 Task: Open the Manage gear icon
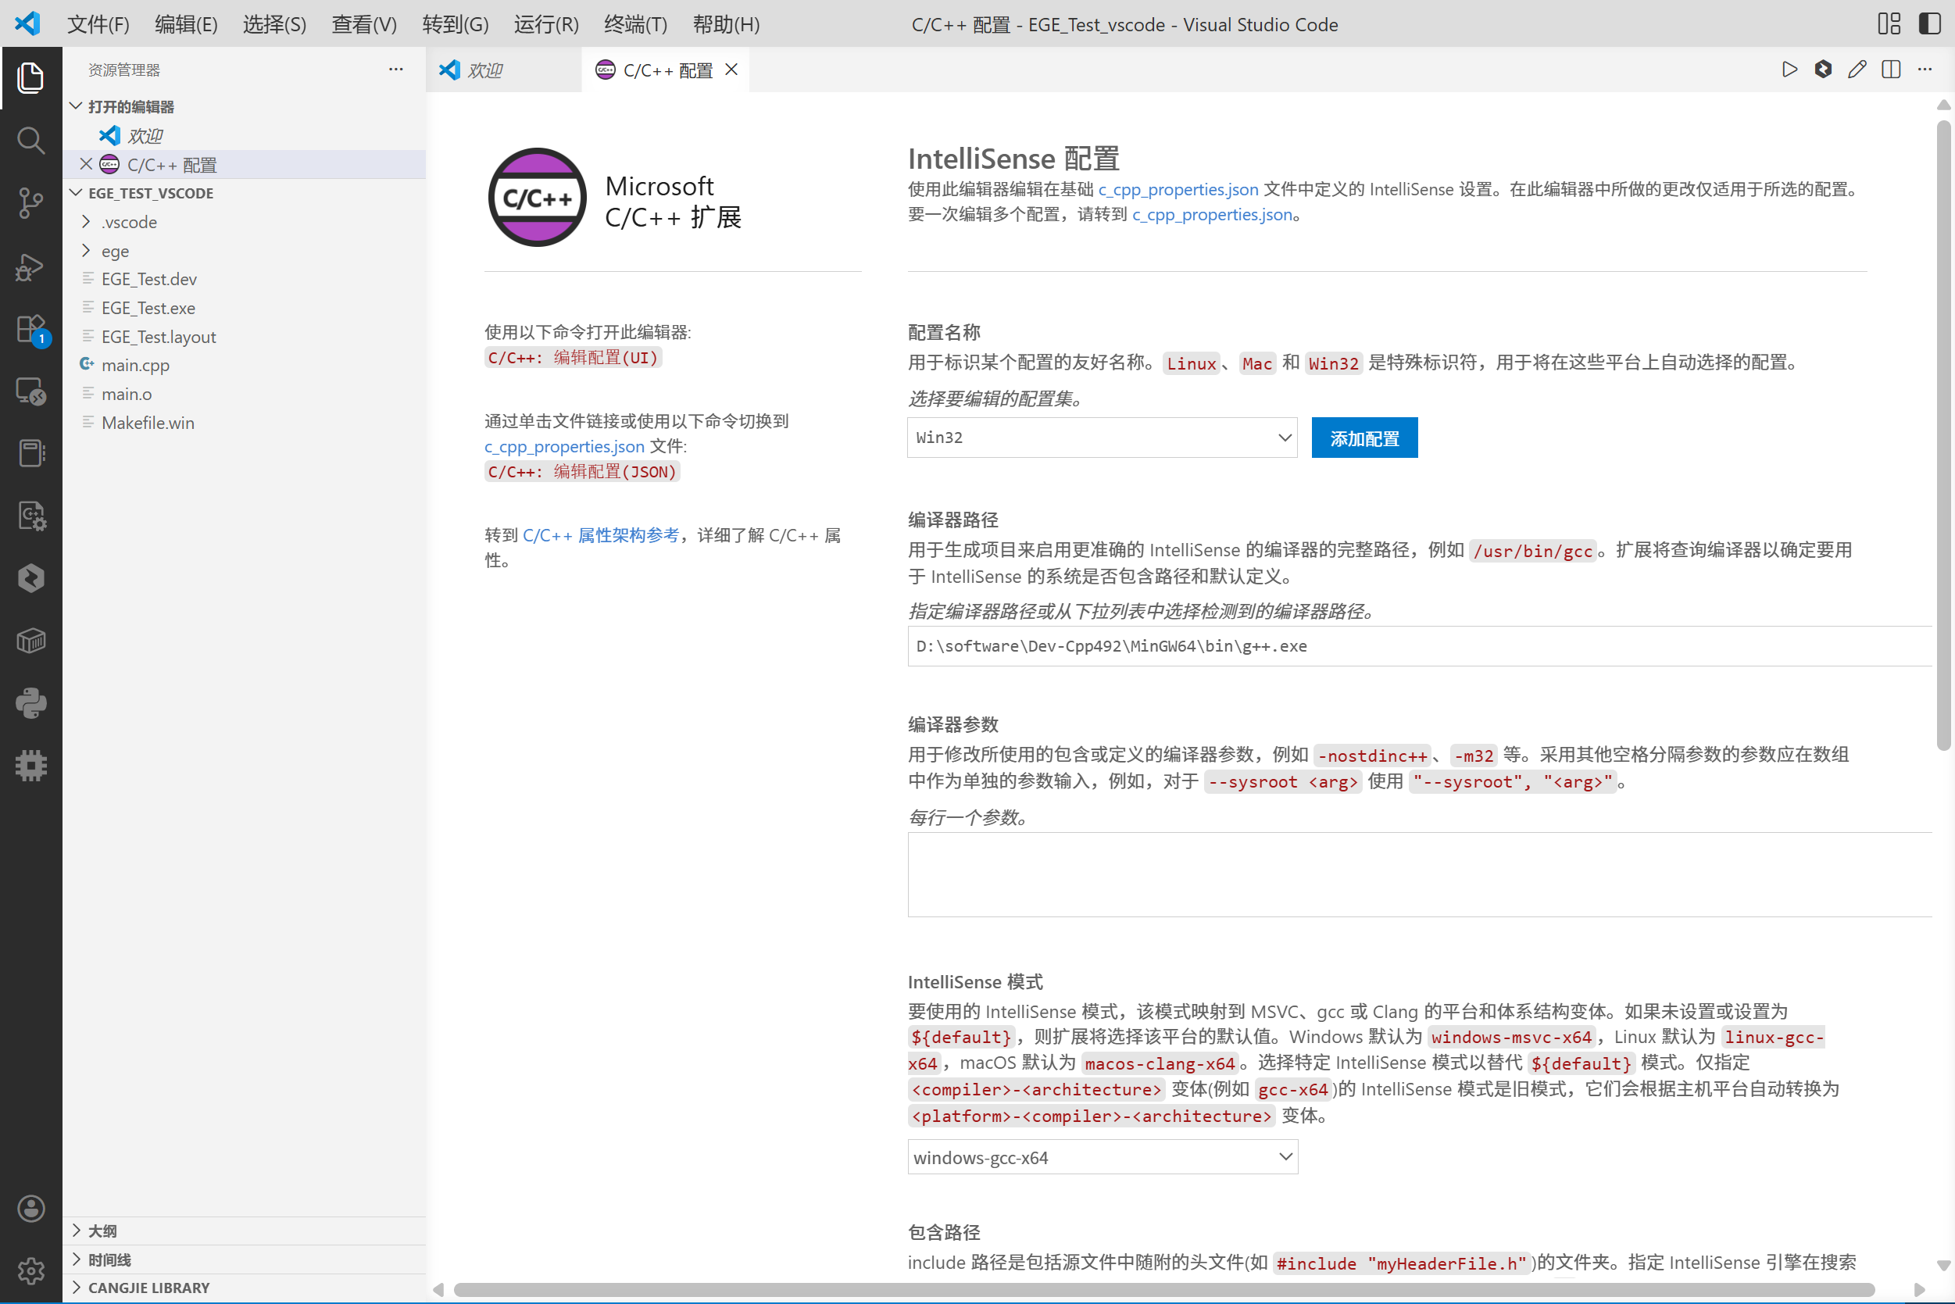coord(30,1270)
